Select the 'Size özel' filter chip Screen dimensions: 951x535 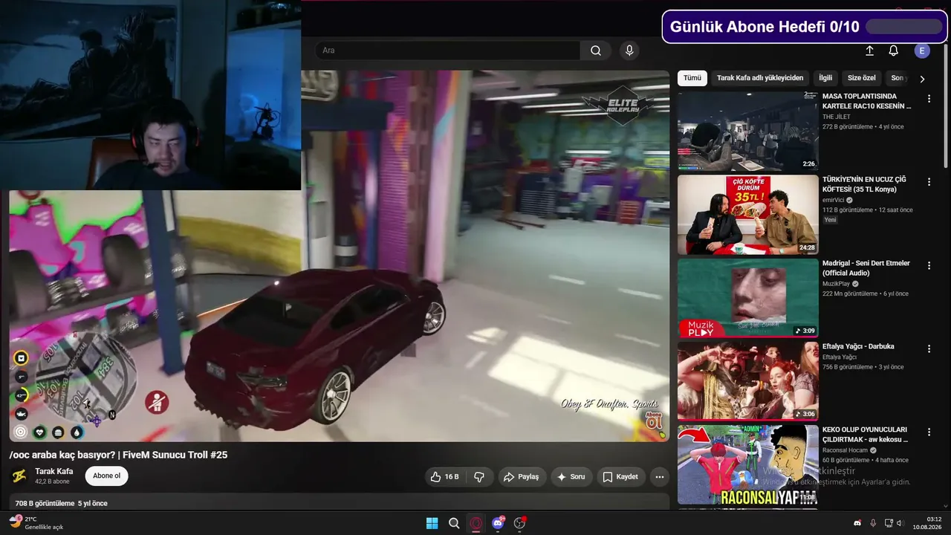pyautogui.click(x=862, y=78)
